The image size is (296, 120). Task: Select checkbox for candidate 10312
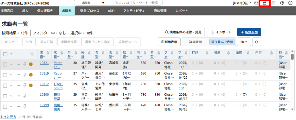[x=5, y=85]
